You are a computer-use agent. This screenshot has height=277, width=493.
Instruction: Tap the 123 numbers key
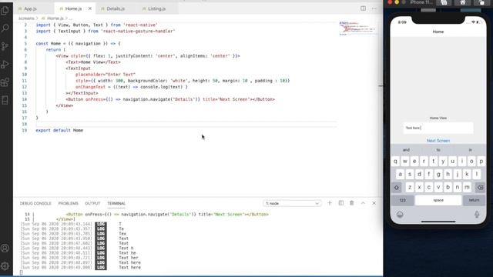402,200
